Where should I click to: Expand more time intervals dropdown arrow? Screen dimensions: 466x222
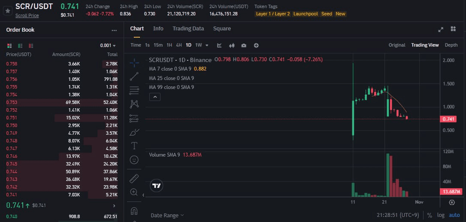point(207,45)
